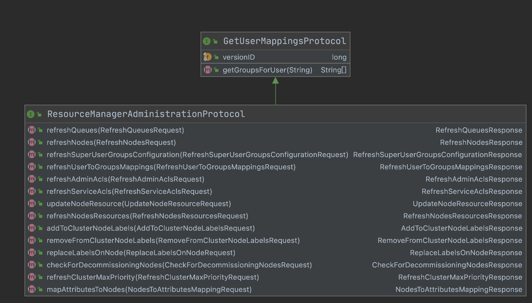This screenshot has height=303, width=532.
Task: Click the RefreshQueuesResponse return type
Action: coord(479,130)
